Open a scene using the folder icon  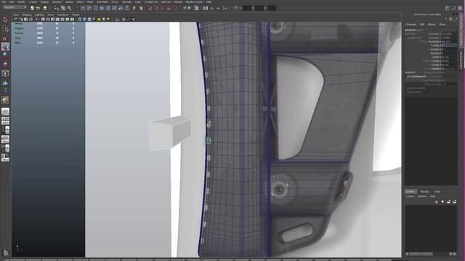point(39,8)
